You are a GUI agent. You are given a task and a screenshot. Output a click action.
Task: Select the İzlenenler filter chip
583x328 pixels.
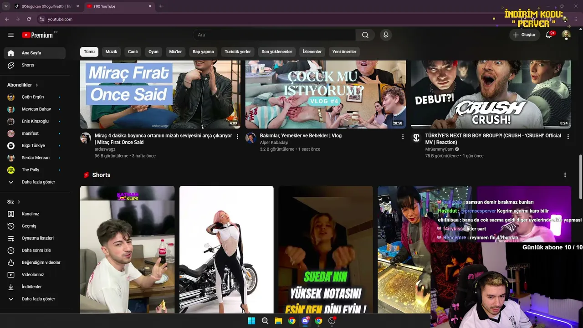point(312,51)
